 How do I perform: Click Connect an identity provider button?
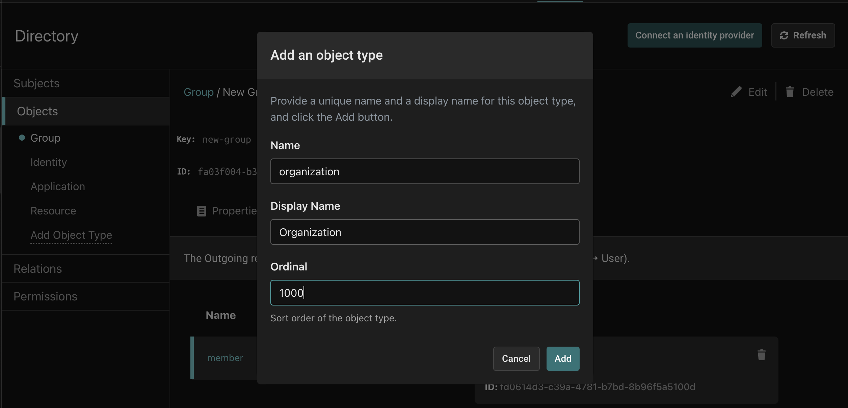(694, 35)
